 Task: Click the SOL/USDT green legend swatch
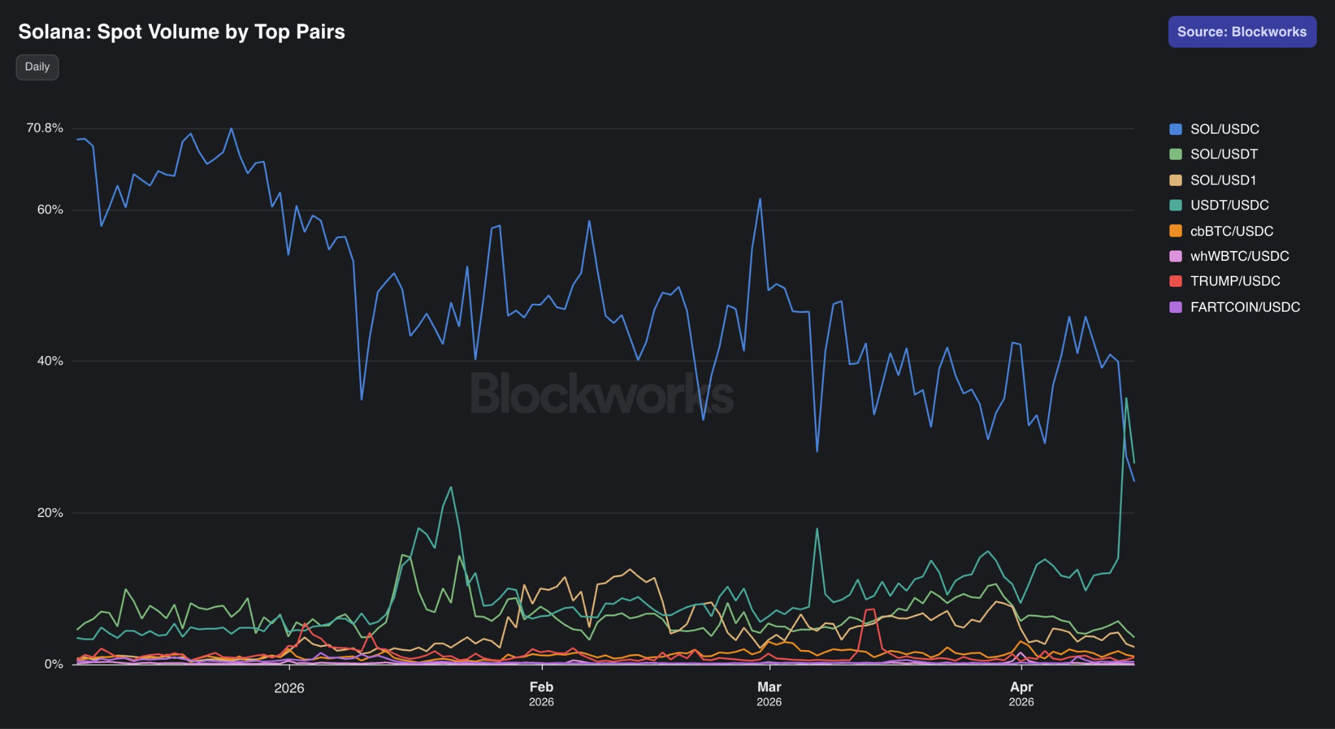click(x=1175, y=155)
